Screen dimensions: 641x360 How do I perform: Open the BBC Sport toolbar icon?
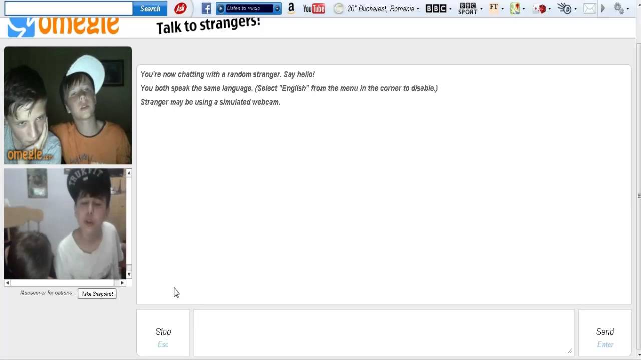pos(468,8)
